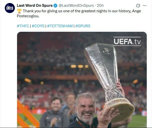This screenshot has height=128, width=152.
Task: Click the blue verified badge
Action: coord(56,6)
